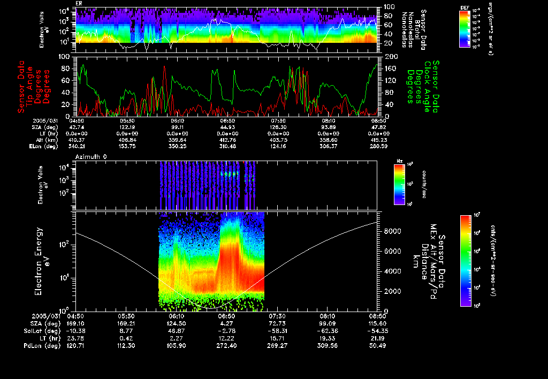The height and width of the screenshot is (379, 548).
Task: Click the SolLat value -62.36
Action: coord(327,331)
